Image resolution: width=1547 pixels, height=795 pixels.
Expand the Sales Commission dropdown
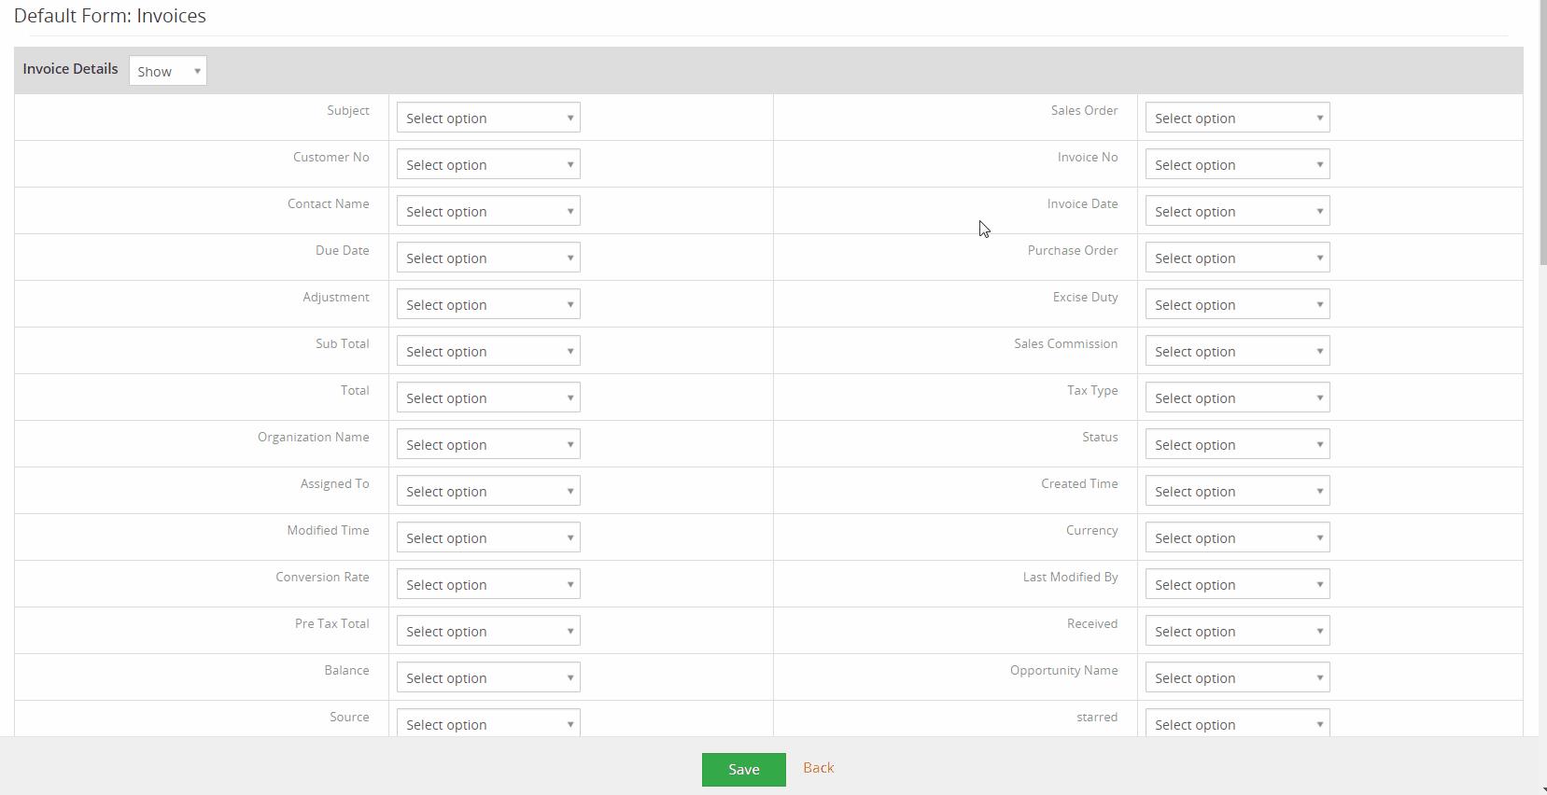[1237, 351]
